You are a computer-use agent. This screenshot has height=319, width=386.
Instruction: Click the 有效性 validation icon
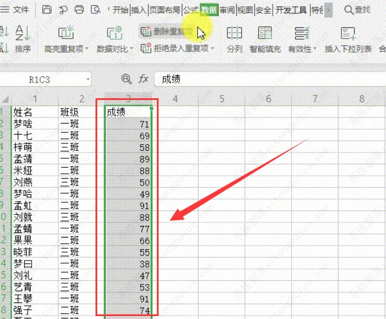pyautogui.click(x=302, y=33)
